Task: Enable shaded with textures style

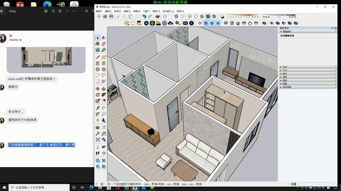Action: pyautogui.click(x=208, y=16)
